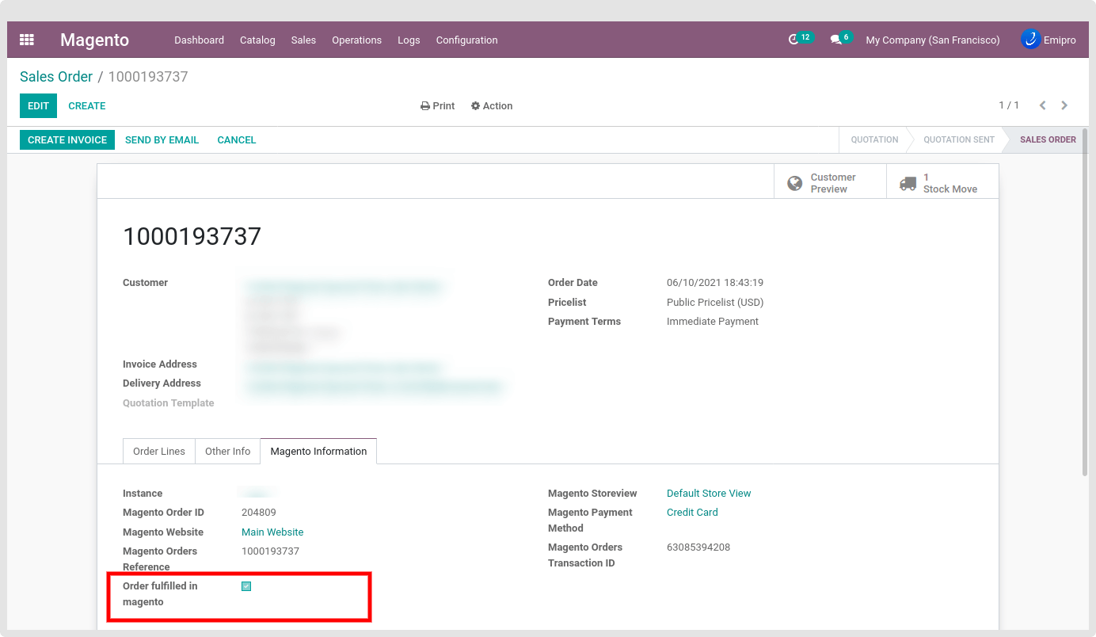Switch to the Order Lines tab
Image resolution: width=1096 pixels, height=637 pixels.
[159, 451]
